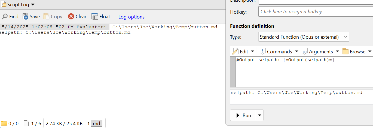Click the Hotkey assignment field

pyautogui.click(x=315, y=12)
